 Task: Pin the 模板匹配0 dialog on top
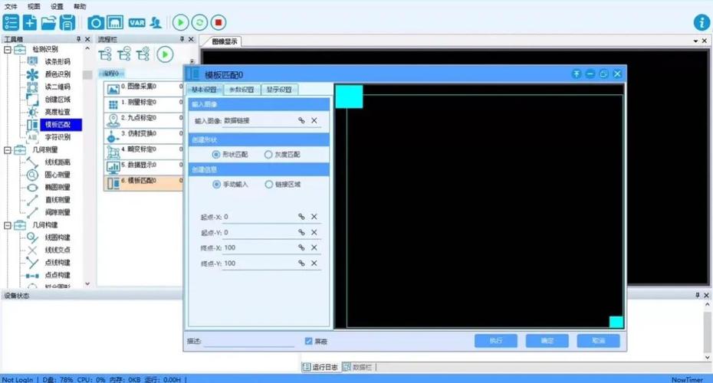tap(576, 74)
